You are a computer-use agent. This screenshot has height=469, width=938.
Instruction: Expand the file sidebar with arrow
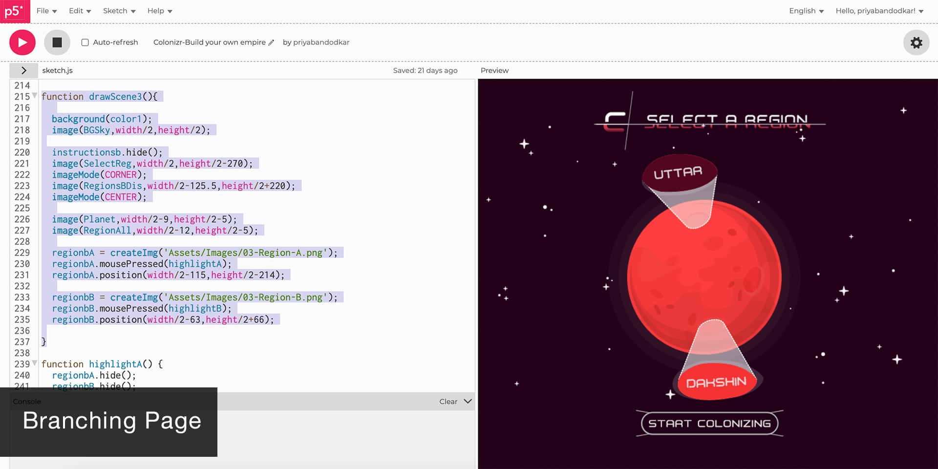tap(23, 70)
